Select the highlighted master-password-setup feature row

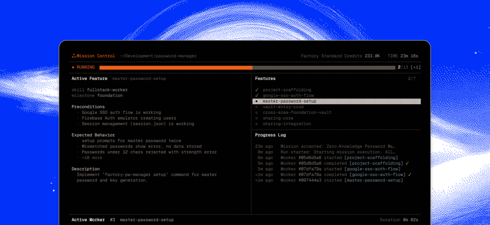point(336,101)
